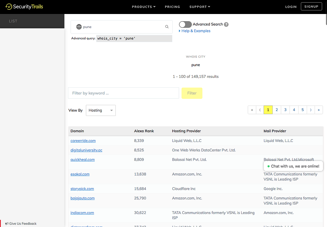Click Alexa rank value 30,622
This screenshot has width=327, height=227.
140,213
